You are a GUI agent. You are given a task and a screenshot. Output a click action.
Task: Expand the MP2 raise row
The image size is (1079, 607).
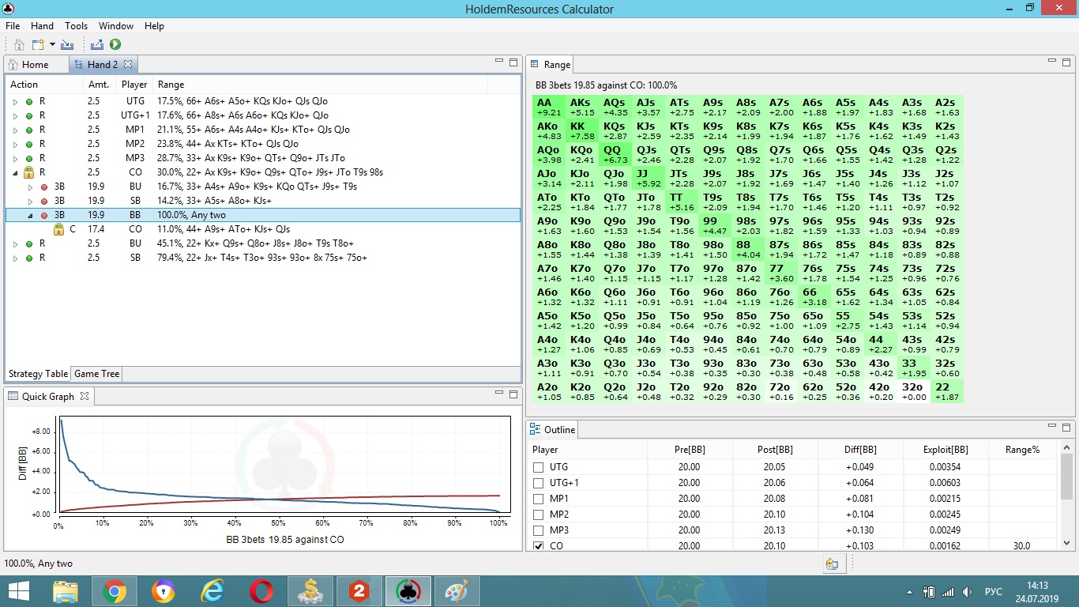click(x=15, y=144)
